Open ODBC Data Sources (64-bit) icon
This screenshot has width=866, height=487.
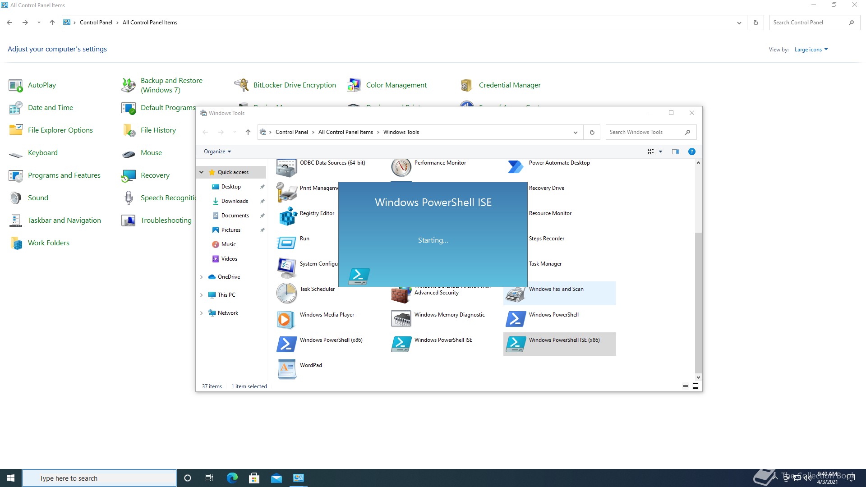(x=286, y=168)
